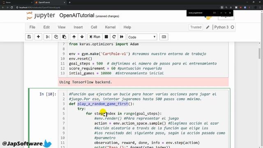Go back in the browser

tap(3, 7)
